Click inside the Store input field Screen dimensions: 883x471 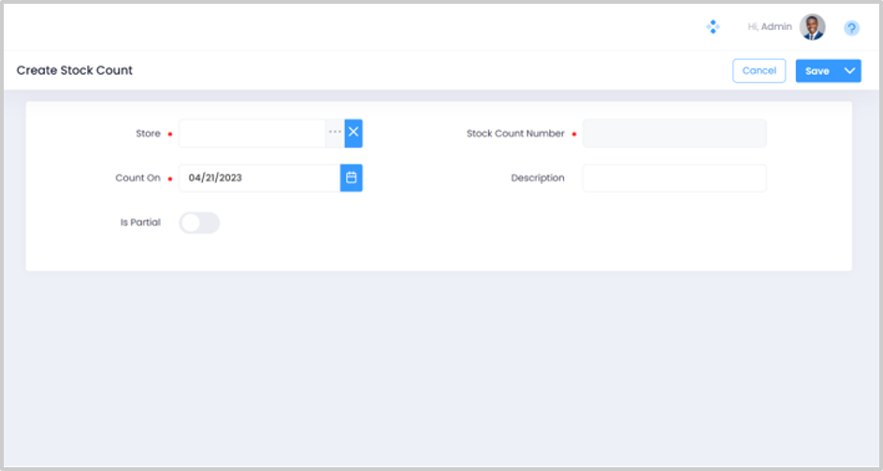click(x=251, y=133)
